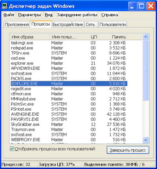Viewport: 157px width, 169px height.
Task: Switch to the Сеть tab
Action: click(x=91, y=24)
